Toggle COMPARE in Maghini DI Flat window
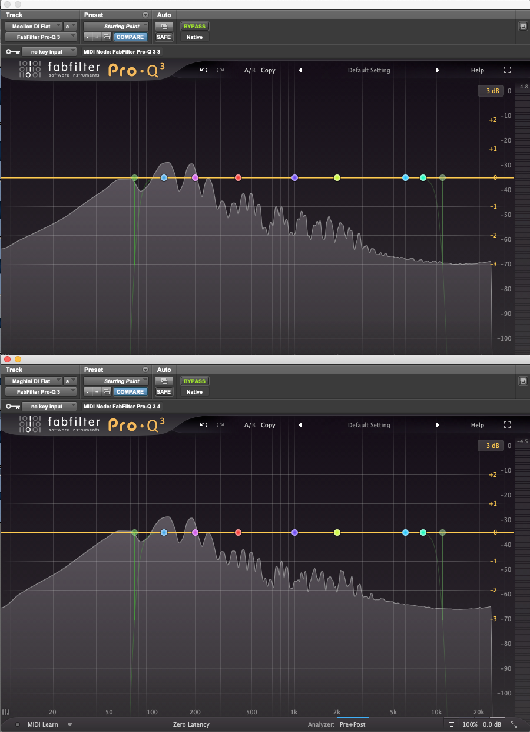 coord(130,392)
